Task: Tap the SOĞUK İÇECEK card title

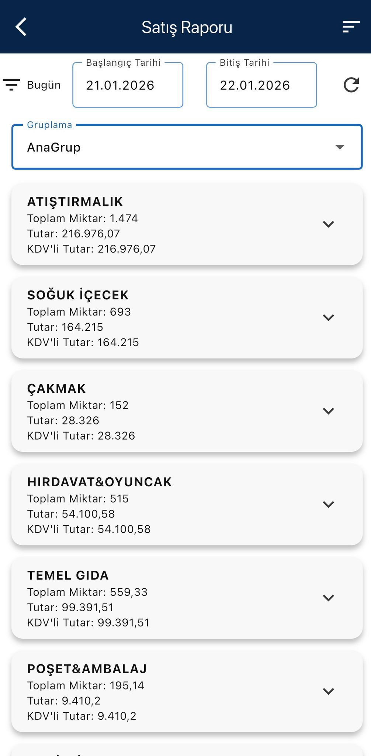Action: tap(78, 295)
